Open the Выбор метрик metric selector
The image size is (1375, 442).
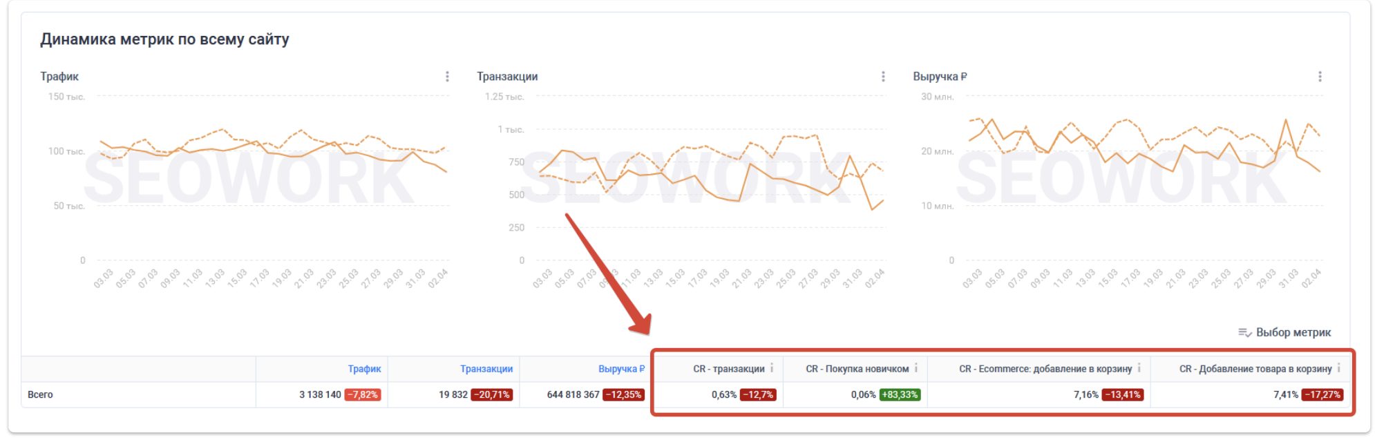(1284, 333)
